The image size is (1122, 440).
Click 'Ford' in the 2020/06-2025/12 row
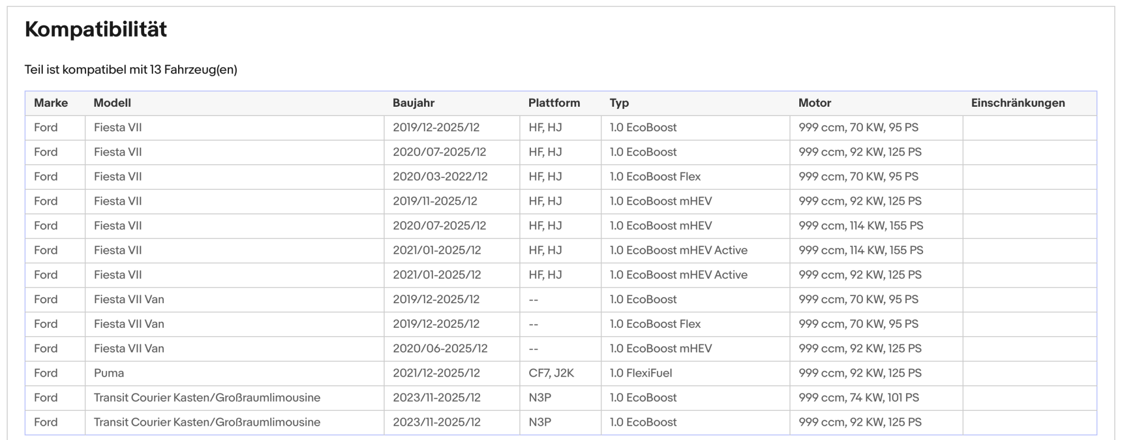(x=45, y=349)
